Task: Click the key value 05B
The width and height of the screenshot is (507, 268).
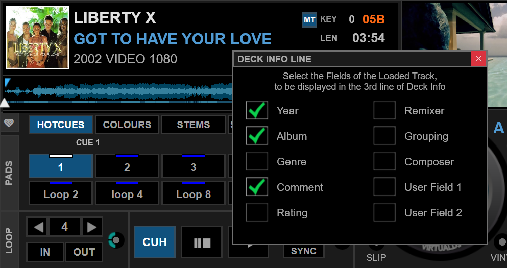Action: tap(373, 19)
